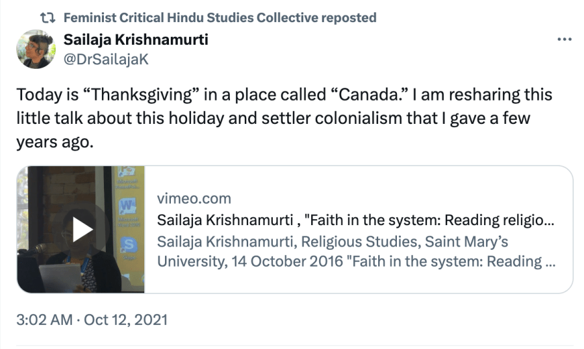The height and width of the screenshot is (349, 584).
Task: Click the Skype icon in the video preview
Action: [x=128, y=245]
